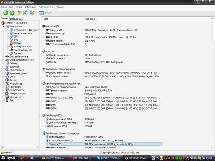The height and width of the screenshot is (161, 215).
Task: Click the green Forward arrow toolbar icon
Action: pos(12,13)
